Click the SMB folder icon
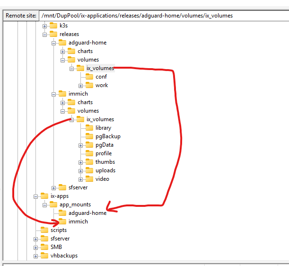The height and width of the screenshot is (266, 289). pyautogui.click(x=44, y=247)
